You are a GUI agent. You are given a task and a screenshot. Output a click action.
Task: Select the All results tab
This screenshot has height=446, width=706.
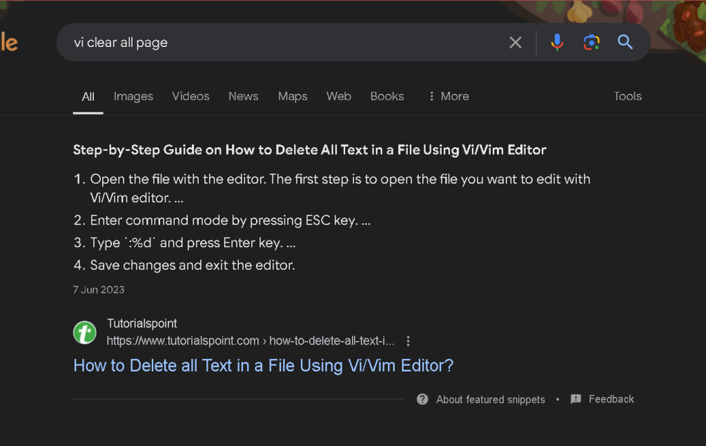[x=88, y=97]
